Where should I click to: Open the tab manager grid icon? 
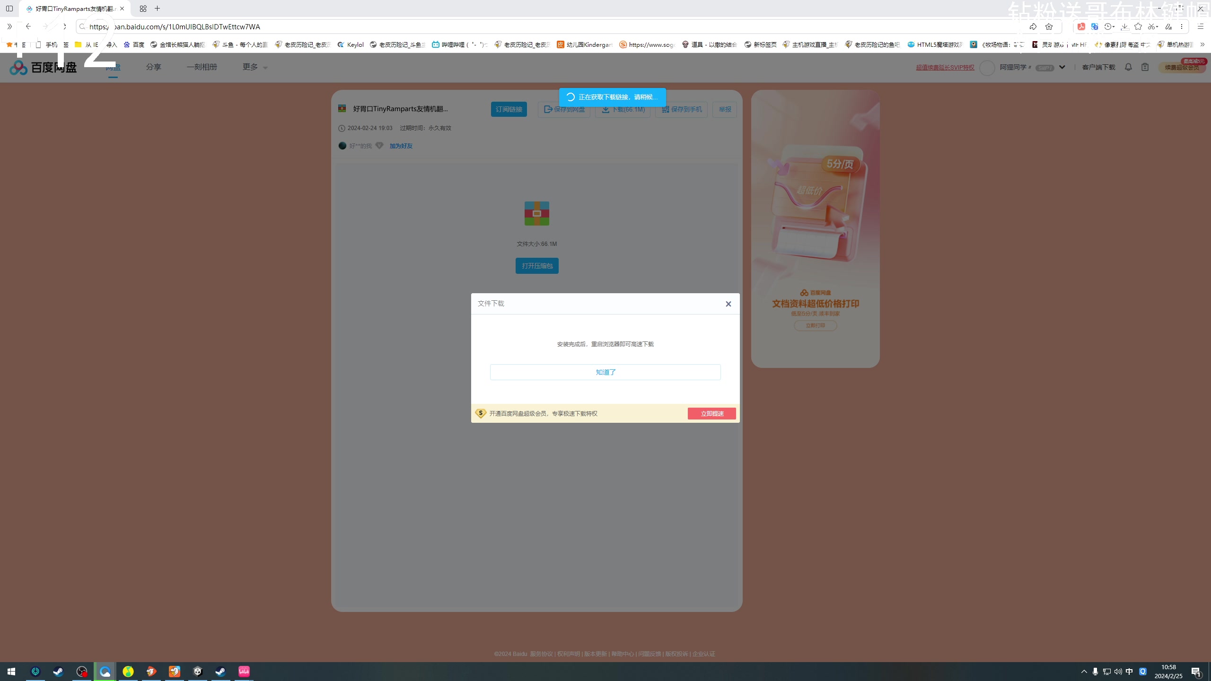click(x=143, y=9)
